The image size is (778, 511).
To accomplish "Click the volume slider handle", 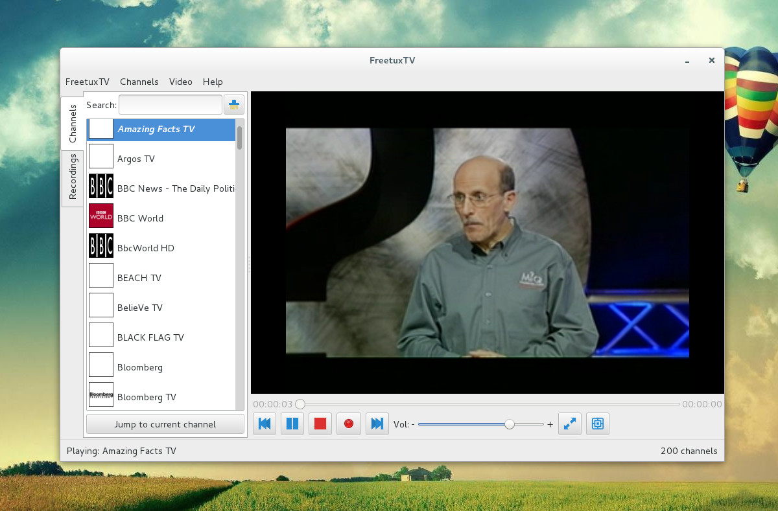I will pos(510,424).
